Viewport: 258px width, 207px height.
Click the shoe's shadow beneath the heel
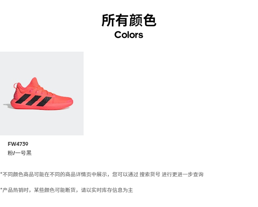coord(8,106)
